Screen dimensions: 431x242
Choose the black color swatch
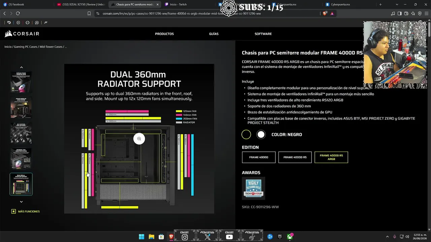tap(246, 134)
